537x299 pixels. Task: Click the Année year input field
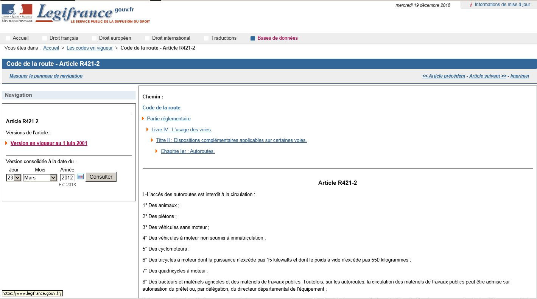67,178
